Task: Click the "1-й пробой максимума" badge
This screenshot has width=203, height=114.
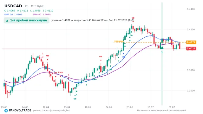Action: point(27,20)
